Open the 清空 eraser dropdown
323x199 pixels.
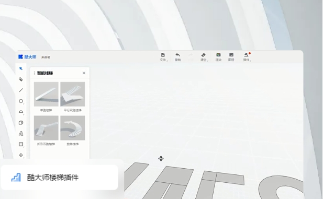(204, 57)
